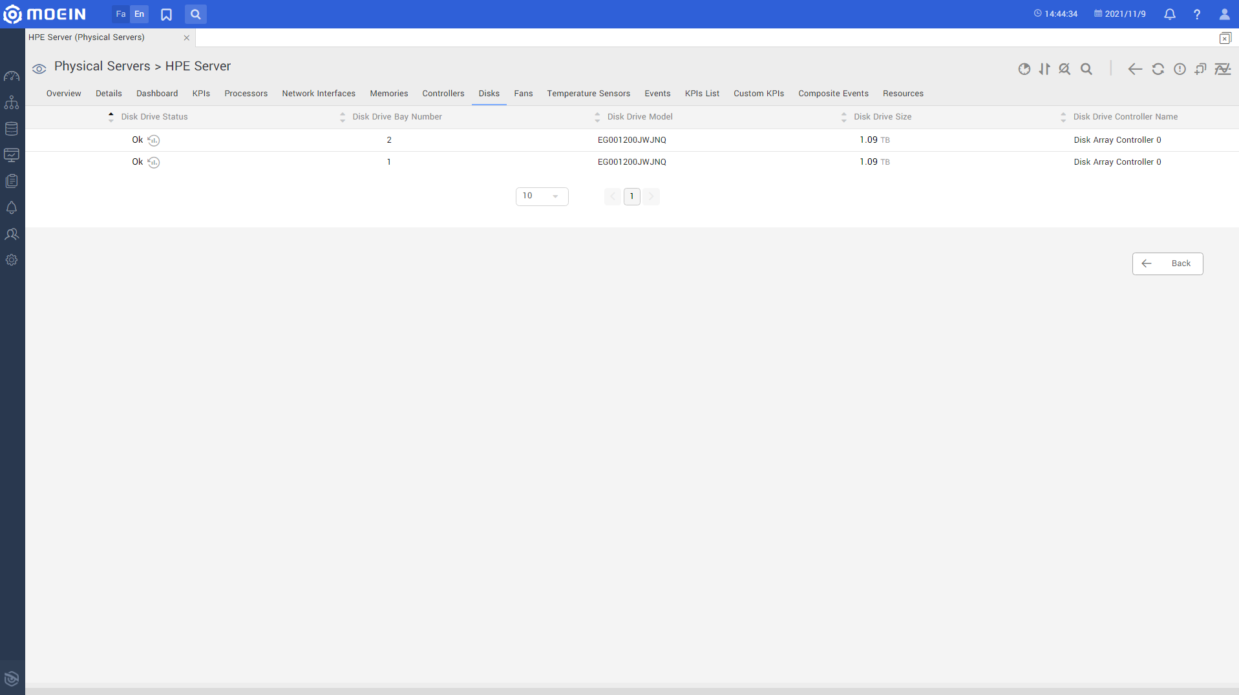This screenshot has width=1239, height=695.
Task: Click the bottom sidebar logo icon
Action: click(12, 678)
